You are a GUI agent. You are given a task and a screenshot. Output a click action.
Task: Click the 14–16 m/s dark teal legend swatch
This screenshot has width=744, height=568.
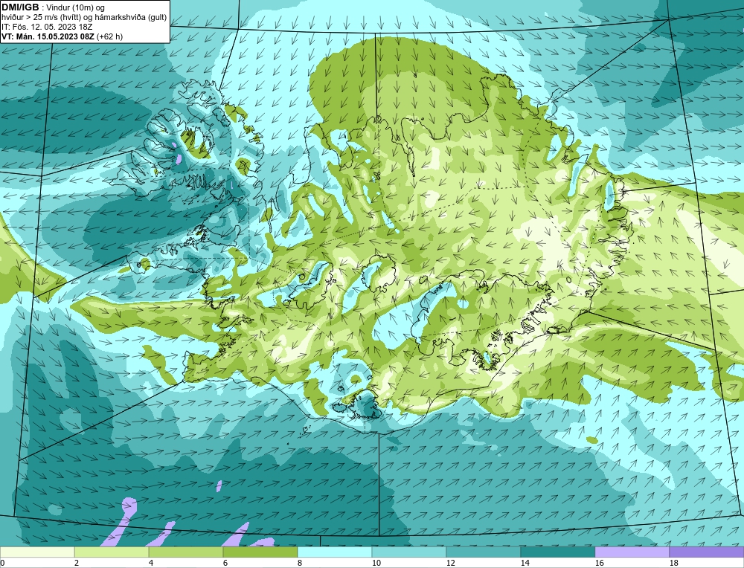558,552
